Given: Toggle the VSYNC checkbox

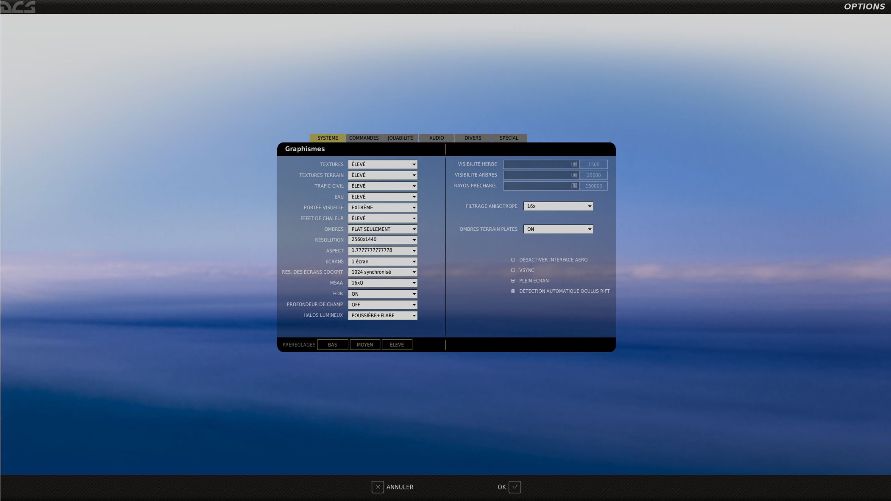Looking at the screenshot, I should (513, 270).
